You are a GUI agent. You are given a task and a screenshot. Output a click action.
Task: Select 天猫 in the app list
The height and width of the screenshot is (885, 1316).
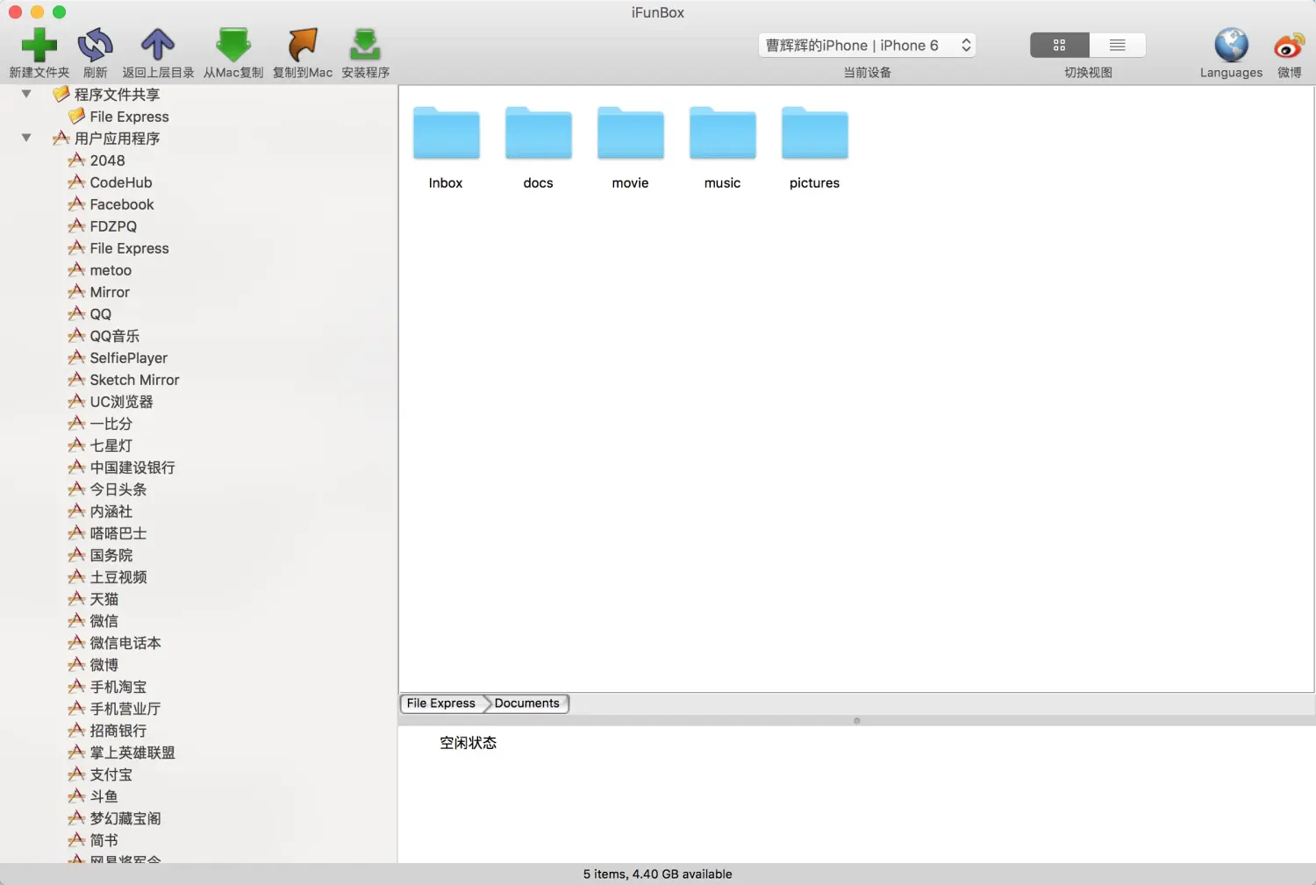point(93,599)
